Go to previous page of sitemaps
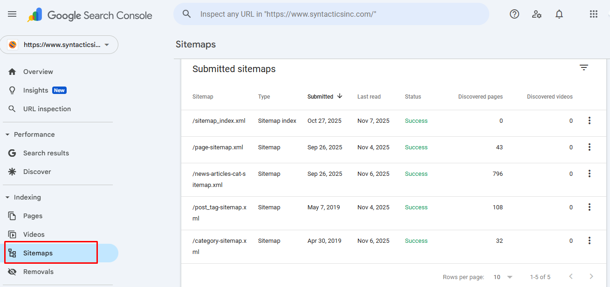 tap(571, 277)
